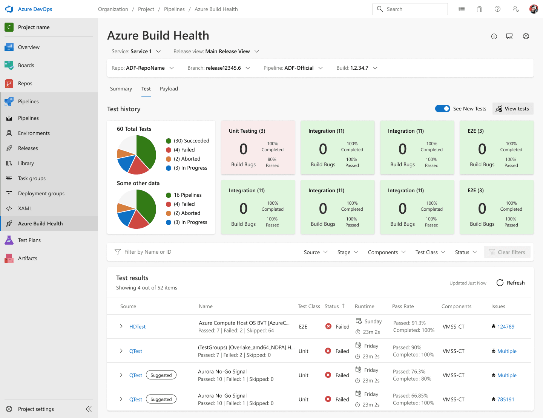Viewport: 543px width, 418px height.
Task: Click the Project breadcrumb link
Action: (x=146, y=9)
